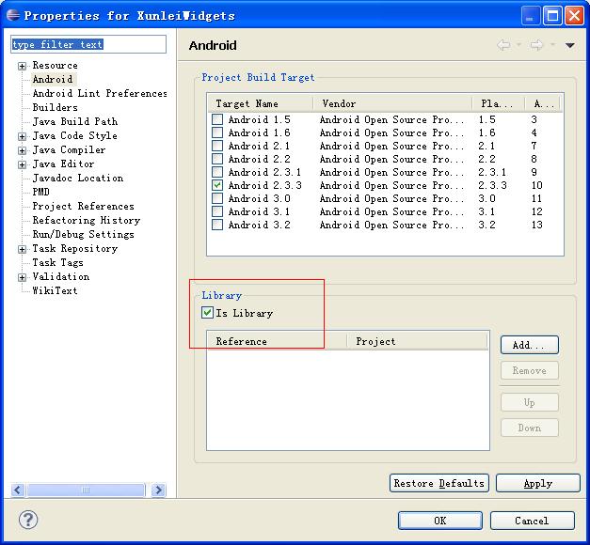Select Refactoring History entry
590x545 pixels.
(87, 220)
